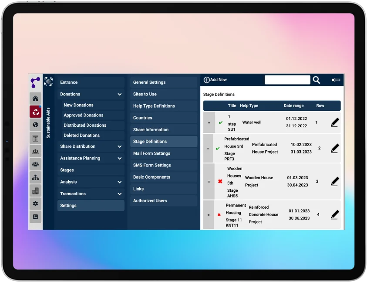367x282 pixels.
Task: Click the red recycle Sustainable Aids icon
Action: tap(36, 112)
